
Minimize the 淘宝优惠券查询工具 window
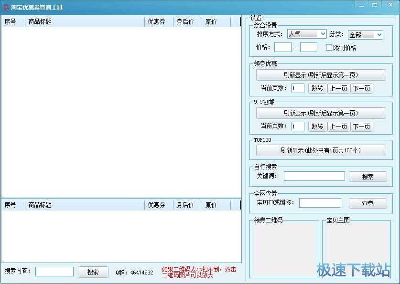[362, 5]
